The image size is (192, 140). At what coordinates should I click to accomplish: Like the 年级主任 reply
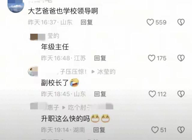click(151, 58)
